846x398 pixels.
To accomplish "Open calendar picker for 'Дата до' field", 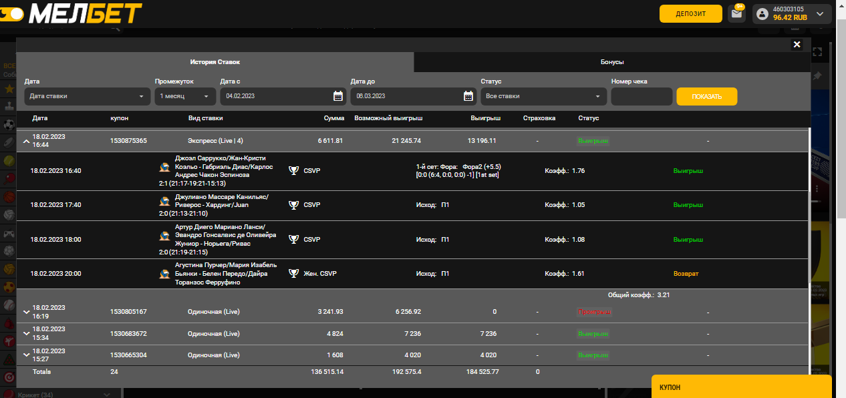I will pos(468,96).
